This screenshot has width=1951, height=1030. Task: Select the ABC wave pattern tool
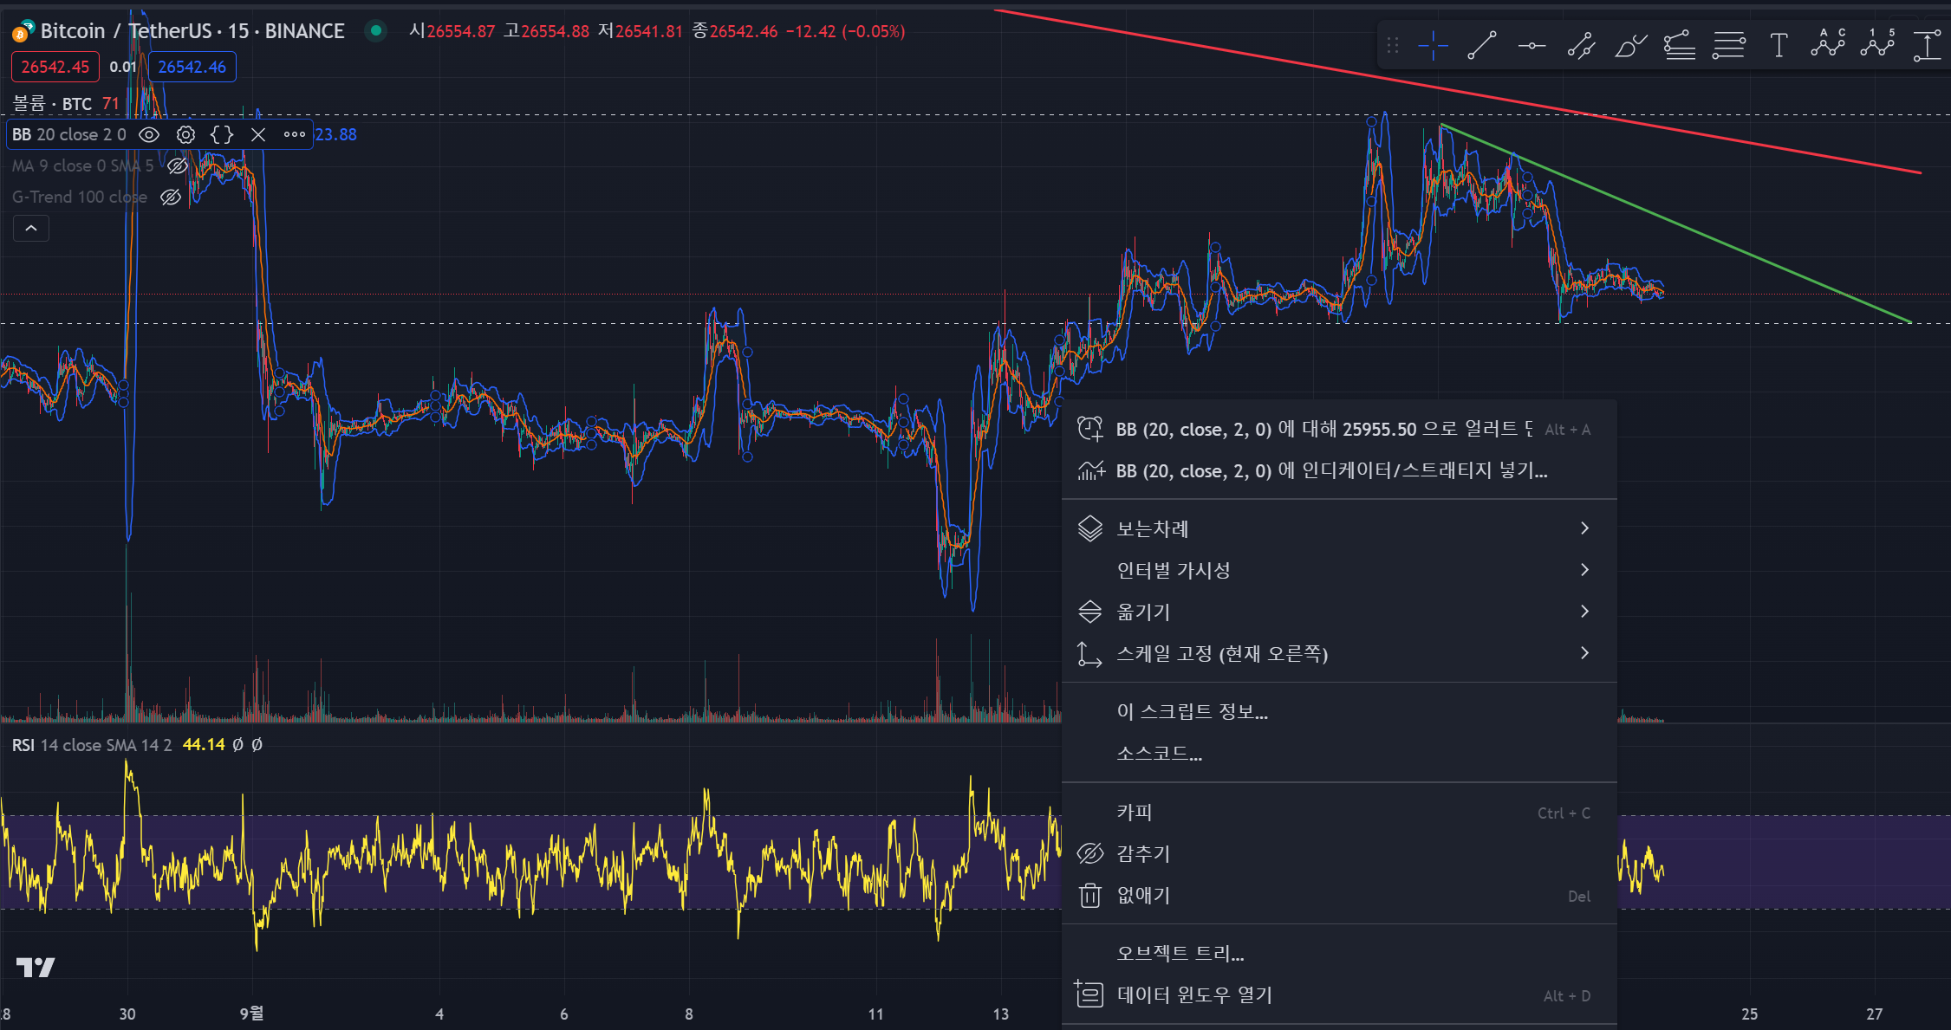coord(1828,43)
